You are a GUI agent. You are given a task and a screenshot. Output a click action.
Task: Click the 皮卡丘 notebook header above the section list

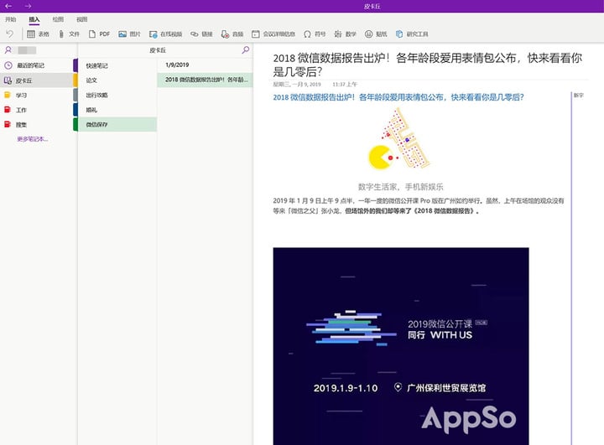[158, 50]
